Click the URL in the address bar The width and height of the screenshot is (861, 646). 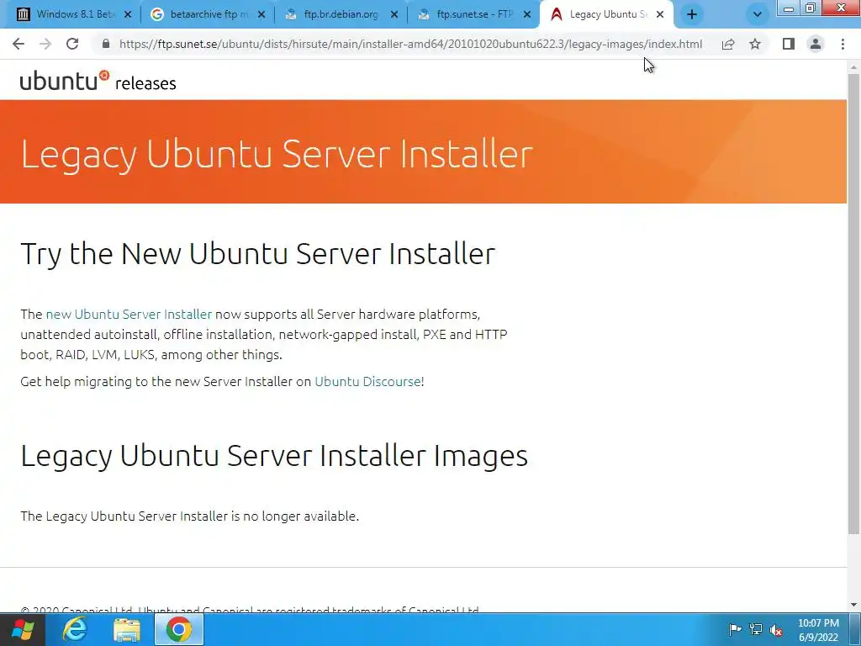(410, 44)
